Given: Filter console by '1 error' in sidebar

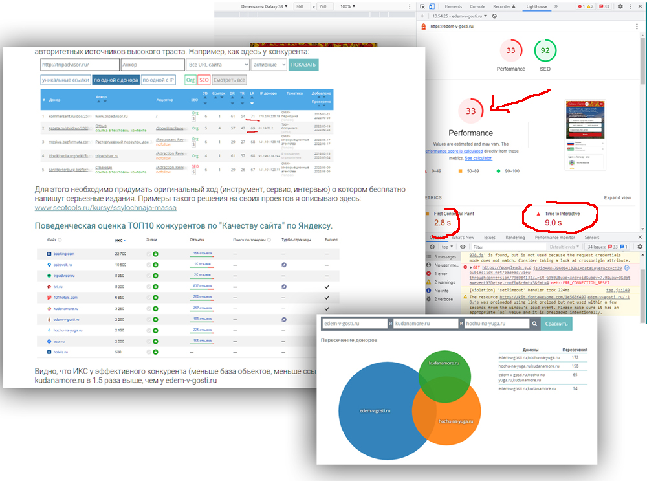Looking at the screenshot, I should (x=443, y=274).
